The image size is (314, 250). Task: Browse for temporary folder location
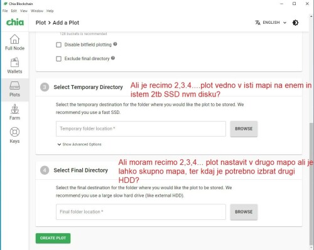244,129
